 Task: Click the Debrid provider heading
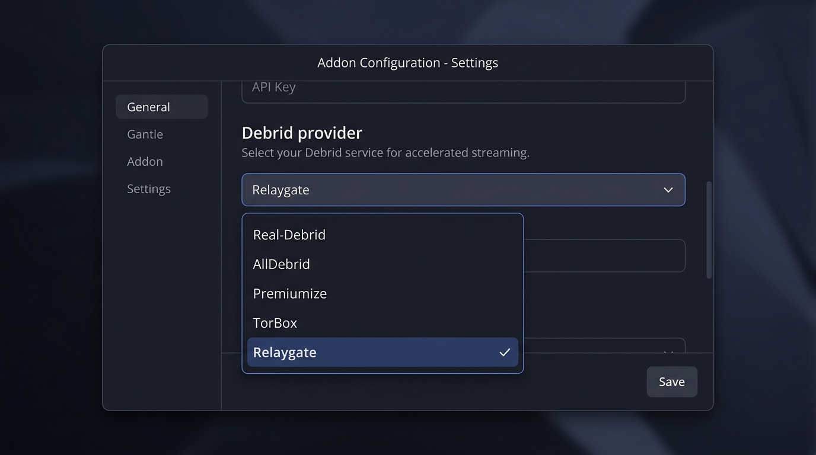(x=302, y=133)
